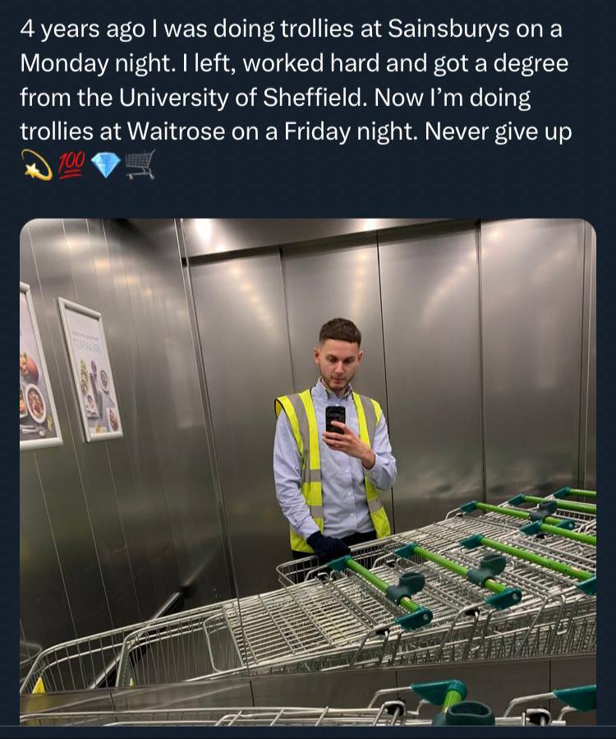Screen dimensions: 616x739
Task: Click the blue gem diamond emoji
Action: [105, 165]
